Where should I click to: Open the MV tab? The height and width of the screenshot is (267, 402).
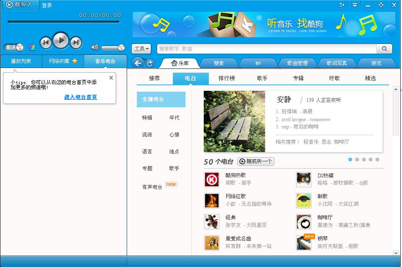[258, 63]
